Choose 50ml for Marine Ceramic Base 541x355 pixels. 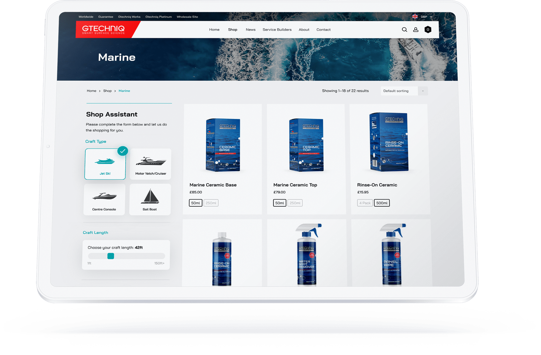pos(195,203)
